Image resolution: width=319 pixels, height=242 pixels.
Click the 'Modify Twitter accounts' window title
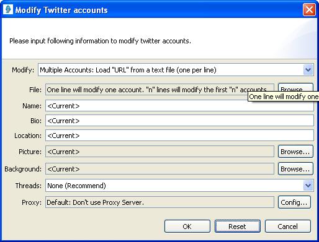tap(61, 10)
